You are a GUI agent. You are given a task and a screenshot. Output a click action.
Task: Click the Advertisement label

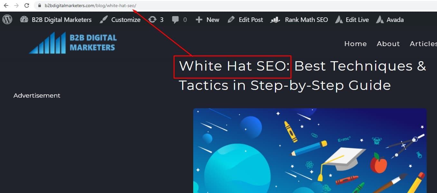click(x=37, y=96)
